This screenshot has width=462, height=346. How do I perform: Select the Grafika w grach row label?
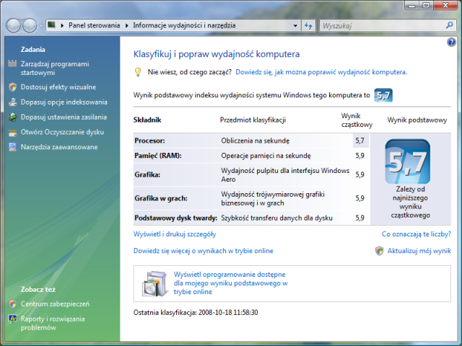(161, 198)
